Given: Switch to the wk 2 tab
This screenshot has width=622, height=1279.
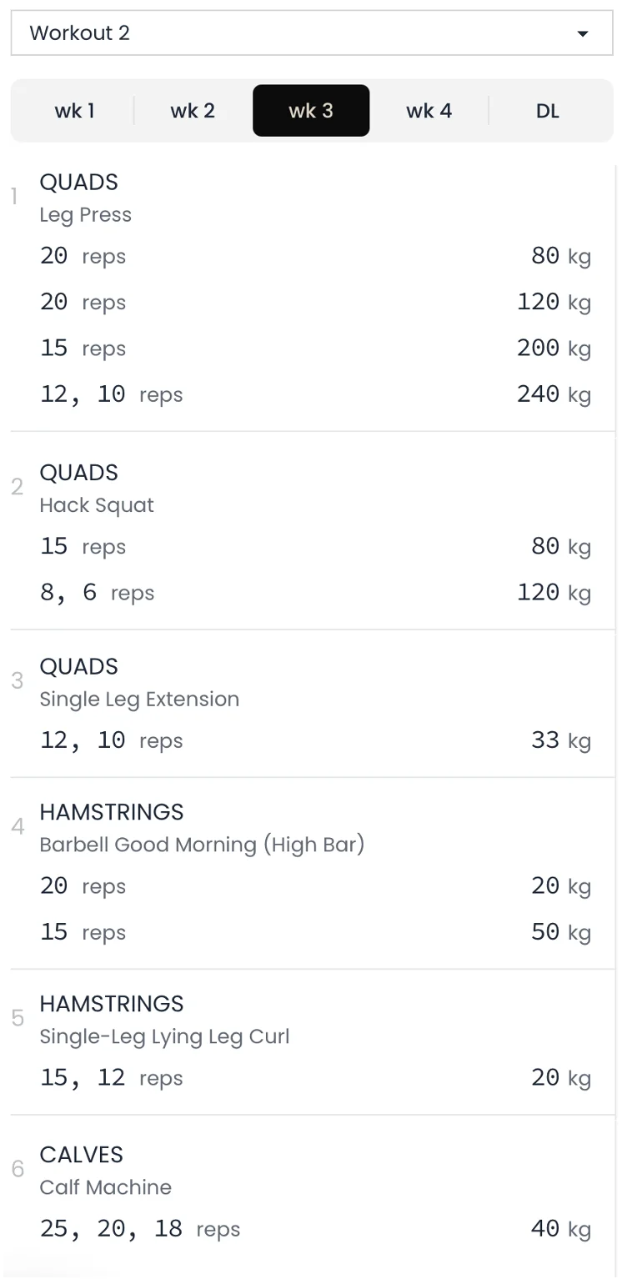Looking at the screenshot, I should point(193,111).
